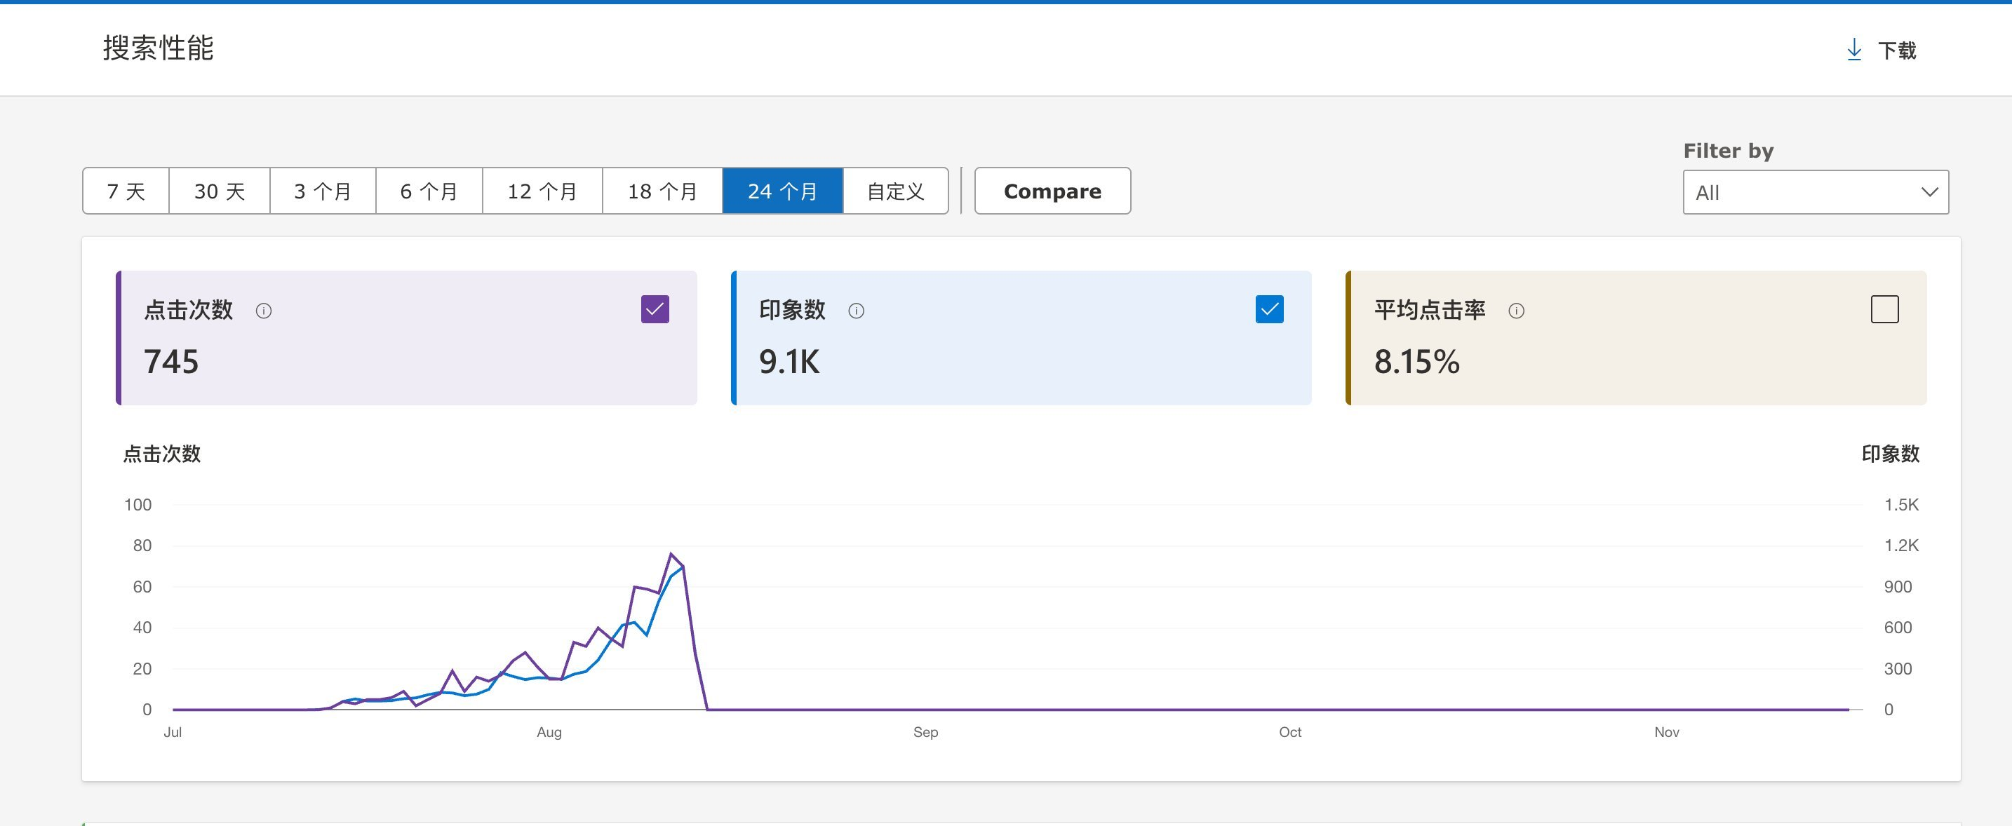The image size is (2012, 826).
Task: Click the 下载 download link
Action: click(x=1896, y=50)
